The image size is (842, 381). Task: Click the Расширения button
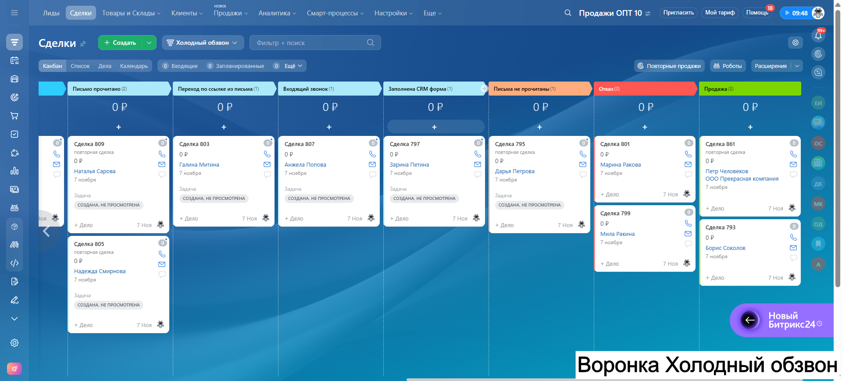pos(771,66)
